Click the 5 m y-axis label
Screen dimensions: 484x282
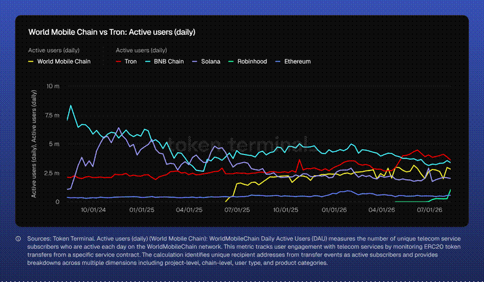[54, 144]
